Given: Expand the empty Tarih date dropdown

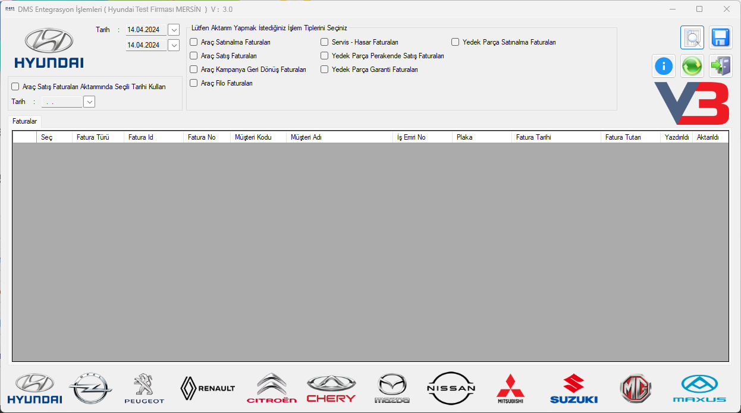Looking at the screenshot, I should tap(89, 102).
